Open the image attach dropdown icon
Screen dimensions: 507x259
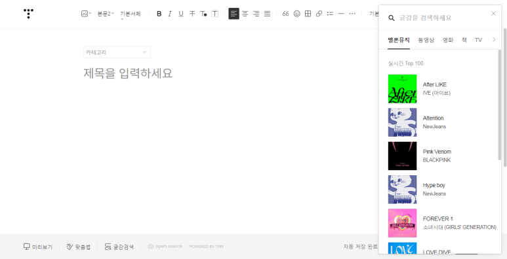coord(87,14)
